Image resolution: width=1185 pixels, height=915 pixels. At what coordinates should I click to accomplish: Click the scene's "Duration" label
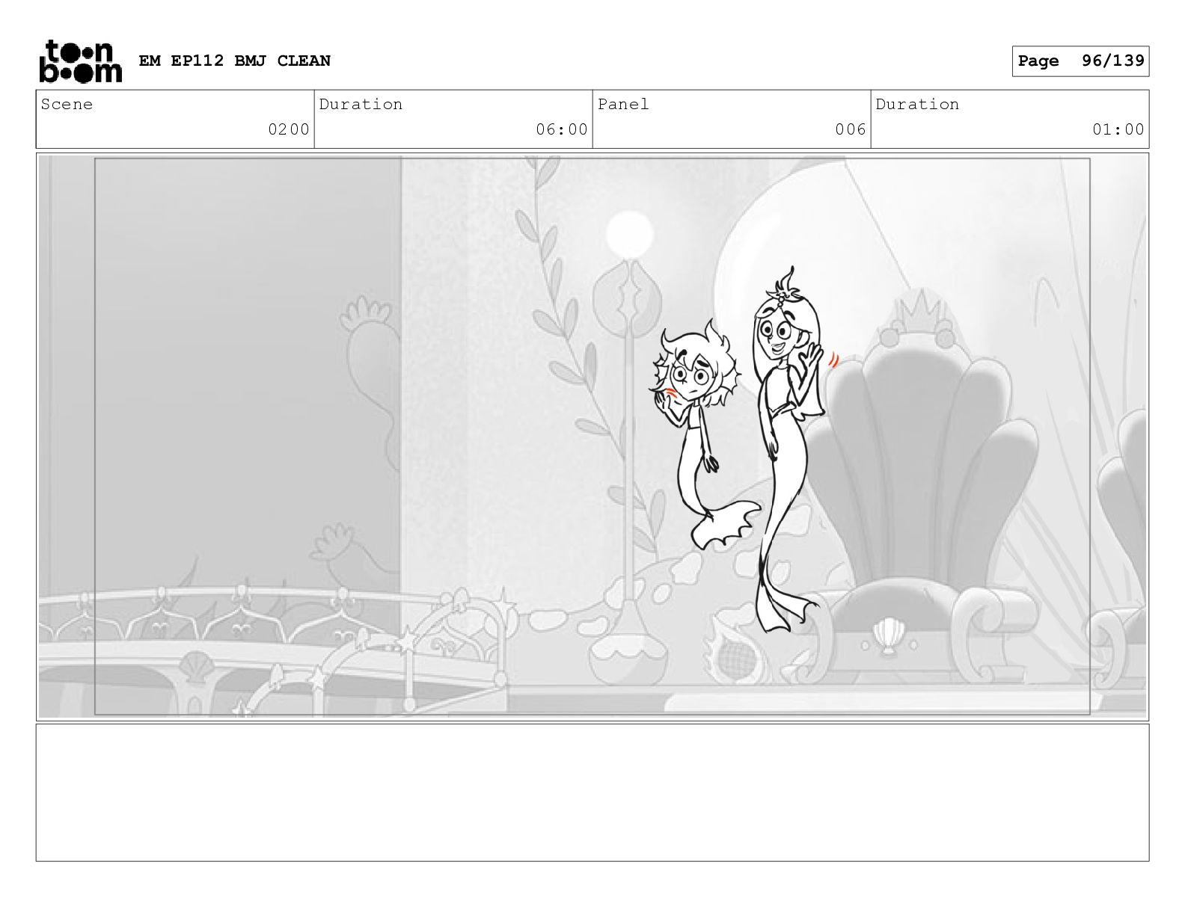click(x=361, y=105)
